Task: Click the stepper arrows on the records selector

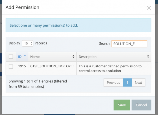Action: tap(32, 43)
